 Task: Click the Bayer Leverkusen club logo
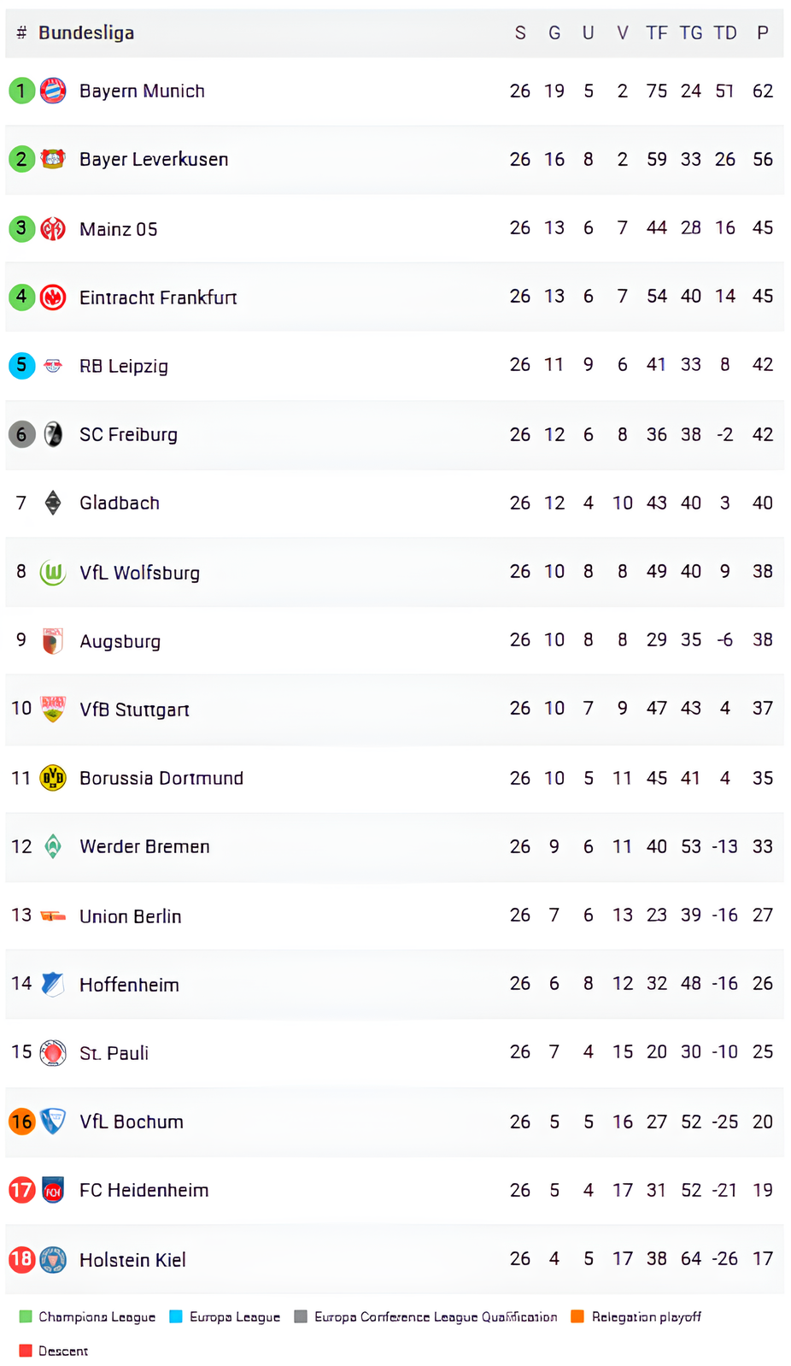(53, 159)
